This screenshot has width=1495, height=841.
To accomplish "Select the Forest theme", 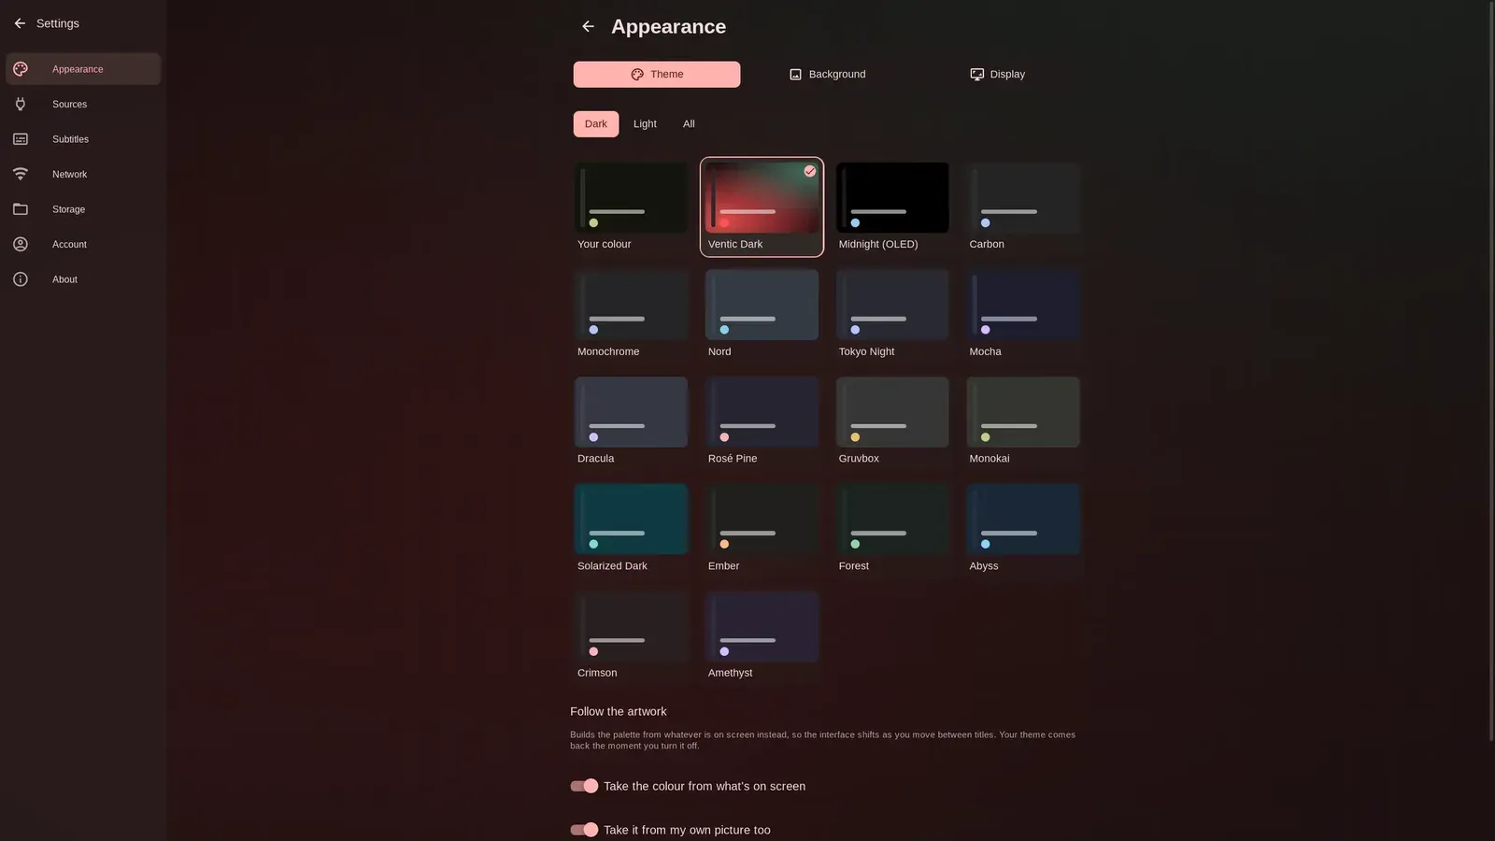I will [892, 528].
